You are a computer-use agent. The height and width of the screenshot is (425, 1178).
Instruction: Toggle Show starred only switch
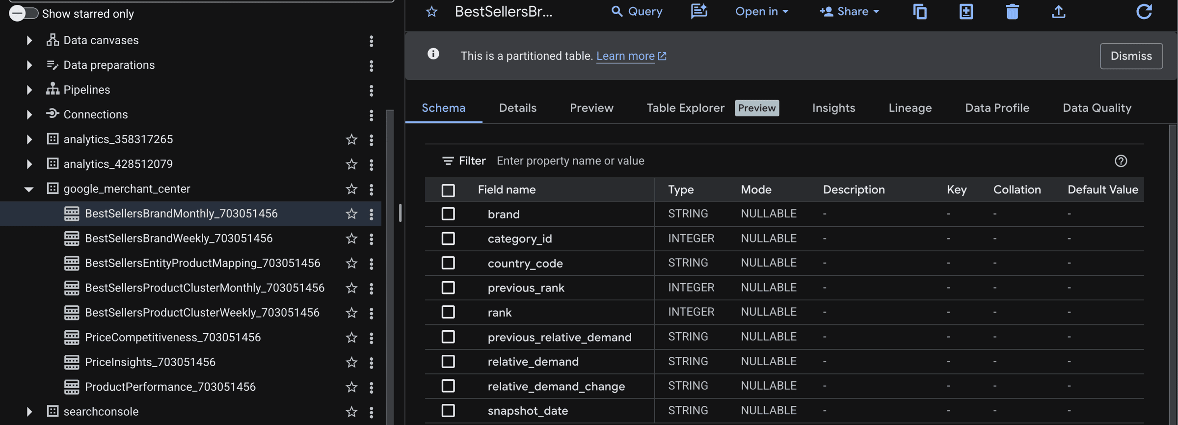click(23, 13)
